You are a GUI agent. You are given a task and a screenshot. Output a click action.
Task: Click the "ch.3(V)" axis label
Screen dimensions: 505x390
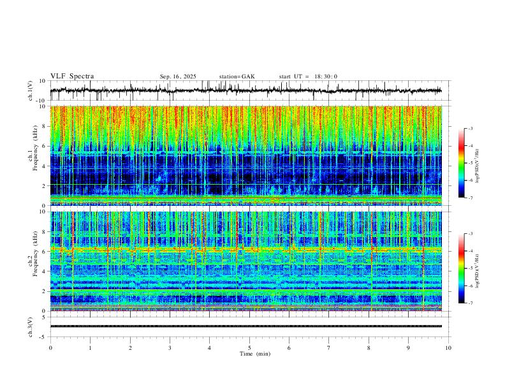pyautogui.click(x=31, y=327)
